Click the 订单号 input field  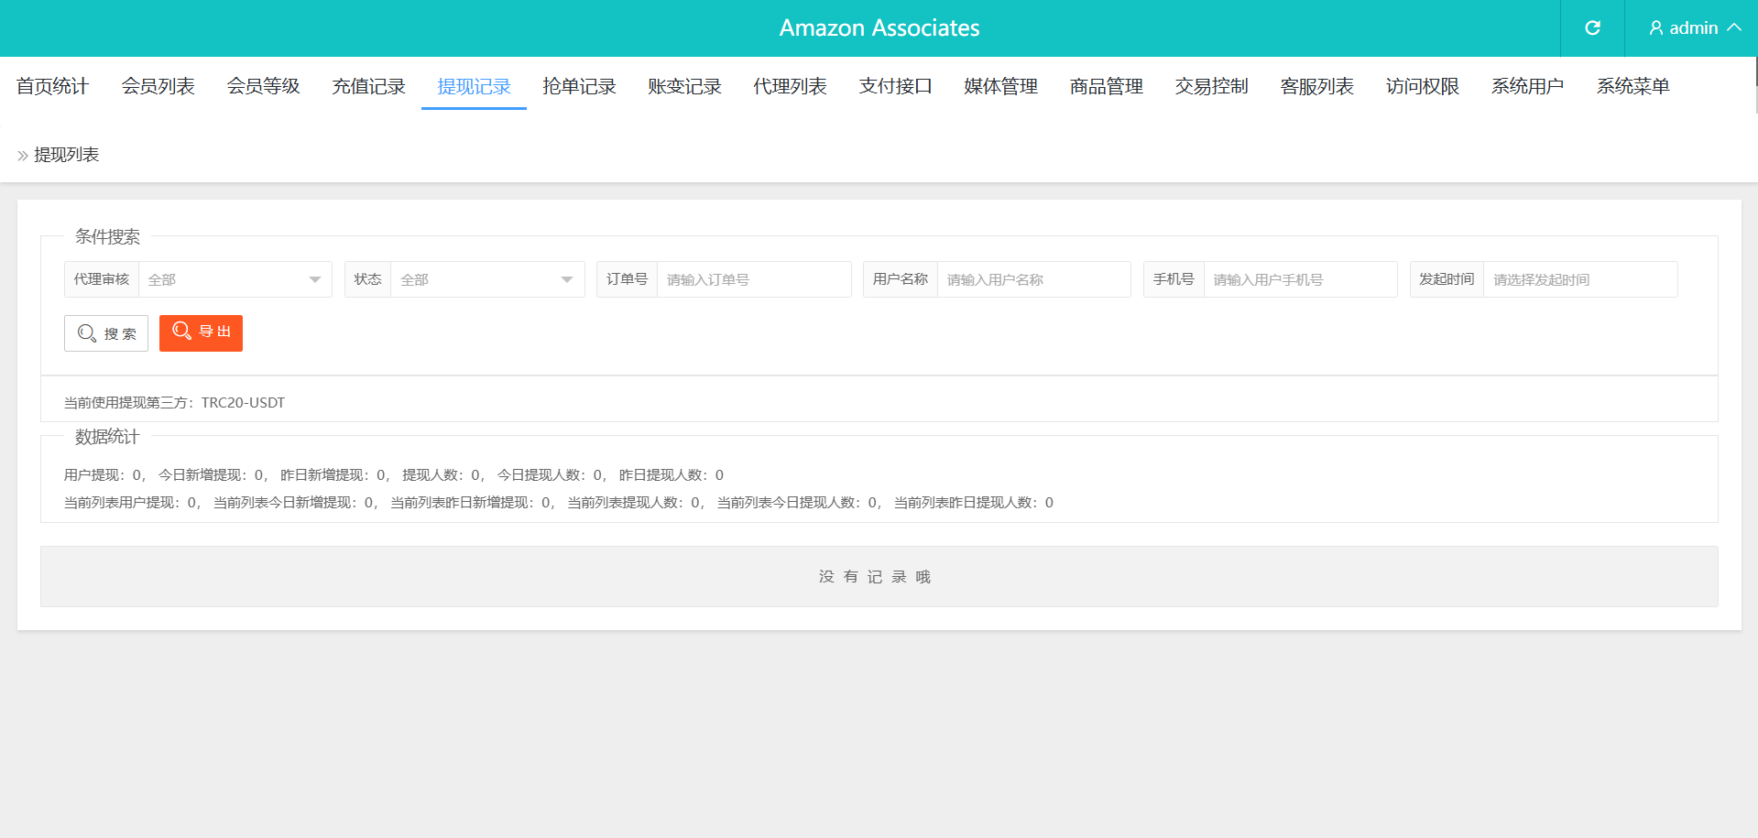coord(754,279)
